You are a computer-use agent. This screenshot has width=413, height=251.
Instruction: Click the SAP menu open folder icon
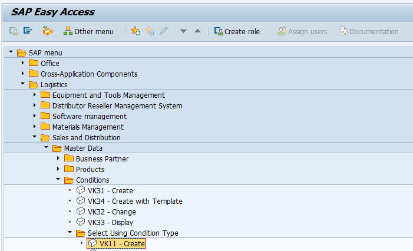click(x=22, y=53)
